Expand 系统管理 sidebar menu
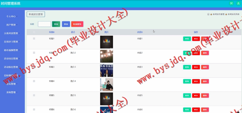The width and height of the screenshot is (242, 113). click(x=12, y=92)
